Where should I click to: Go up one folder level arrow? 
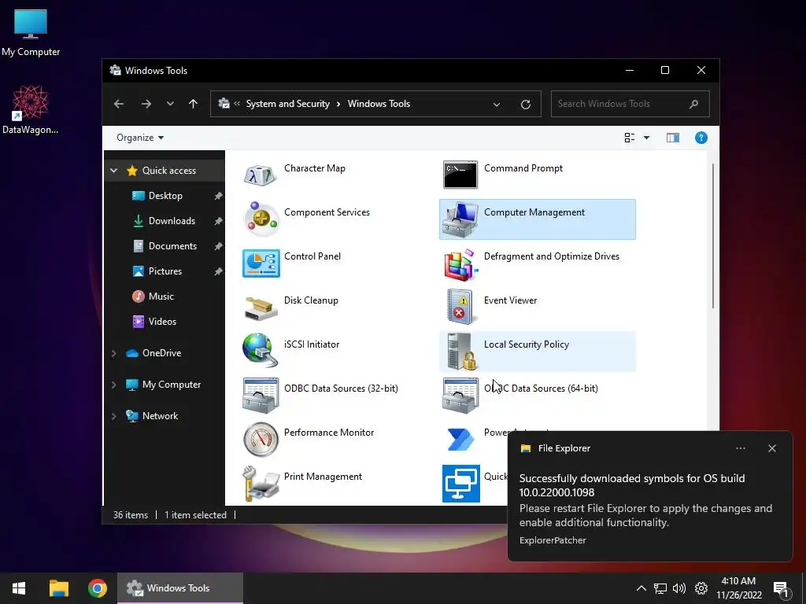click(x=194, y=104)
